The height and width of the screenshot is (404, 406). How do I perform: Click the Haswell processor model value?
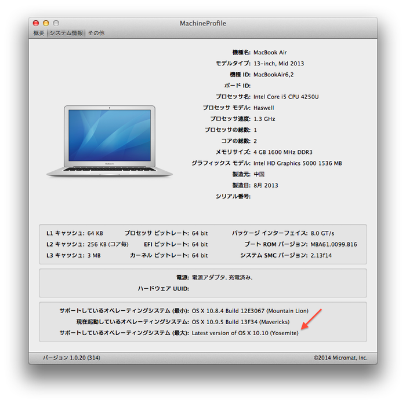[x=263, y=108]
